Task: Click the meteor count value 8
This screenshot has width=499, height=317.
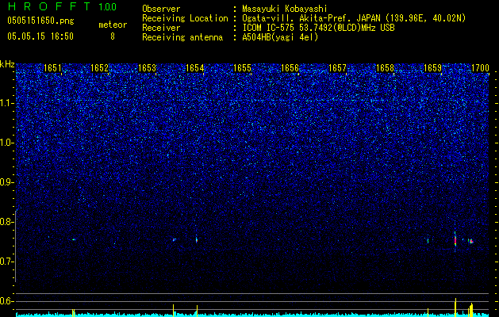Action: coord(113,36)
